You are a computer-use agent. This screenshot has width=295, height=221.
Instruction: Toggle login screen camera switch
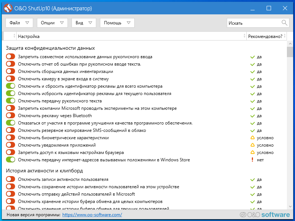coord(11,79)
